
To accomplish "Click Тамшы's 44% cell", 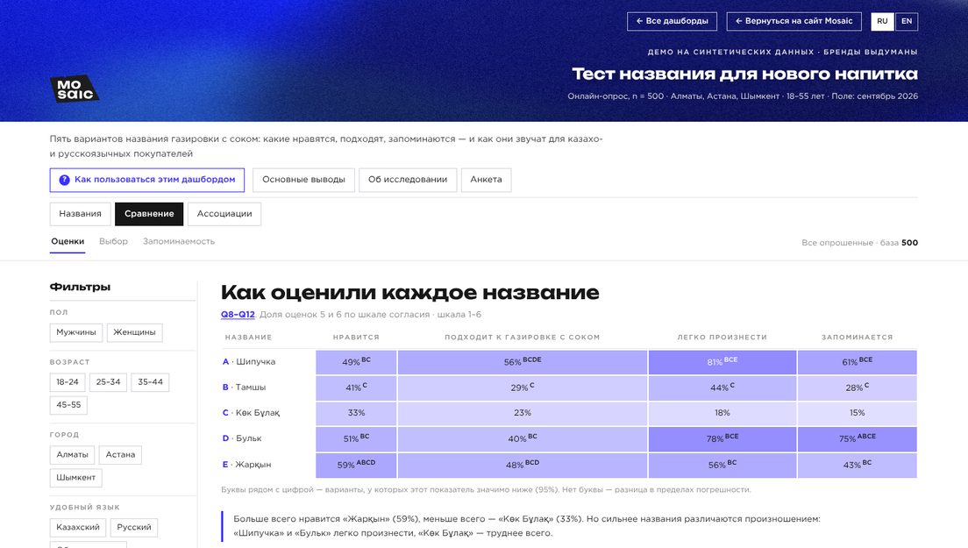I will [722, 388].
